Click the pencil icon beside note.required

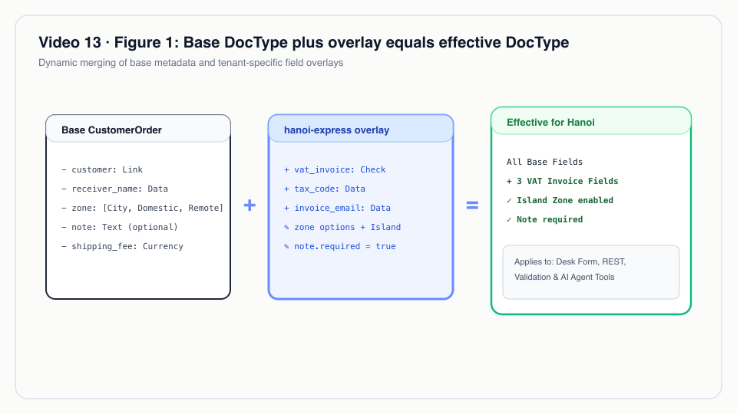pos(286,246)
